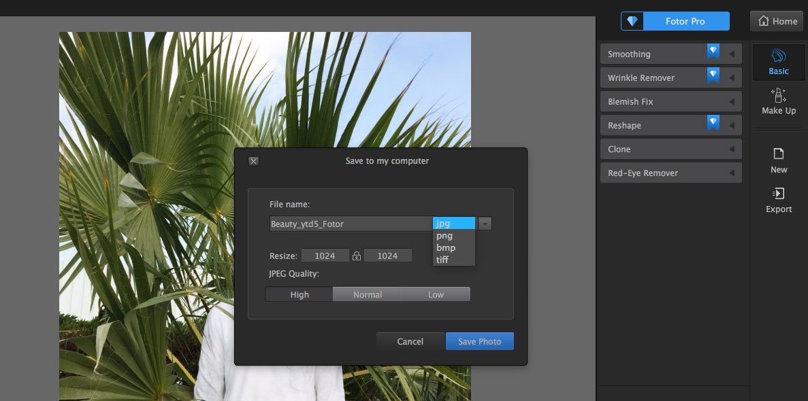Image resolution: width=808 pixels, height=401 pixels.
Task: Select the Smoothing tool label
Action: pyautogui.click(x=629, y=54)
